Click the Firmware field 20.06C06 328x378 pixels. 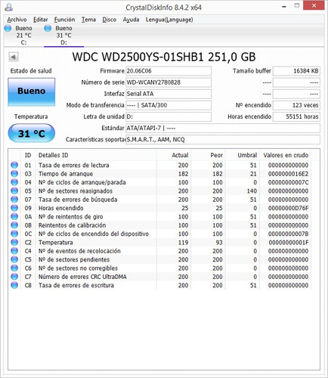coord(169,71)
